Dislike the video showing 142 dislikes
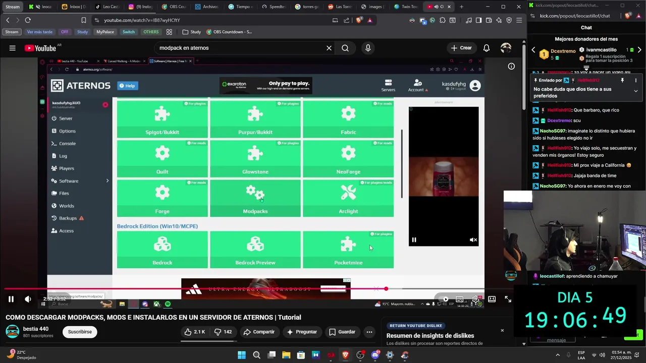646x363 pixels. coord(223,332)
